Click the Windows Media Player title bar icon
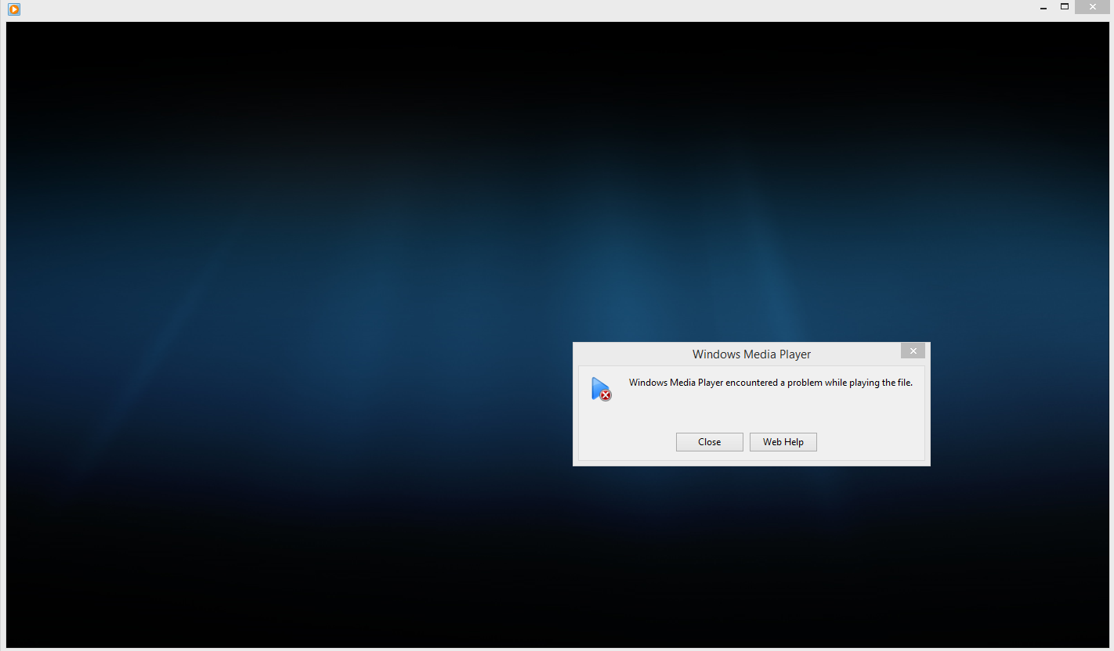The width and height of the screenshot is (1114, 651). coord(13,9)
